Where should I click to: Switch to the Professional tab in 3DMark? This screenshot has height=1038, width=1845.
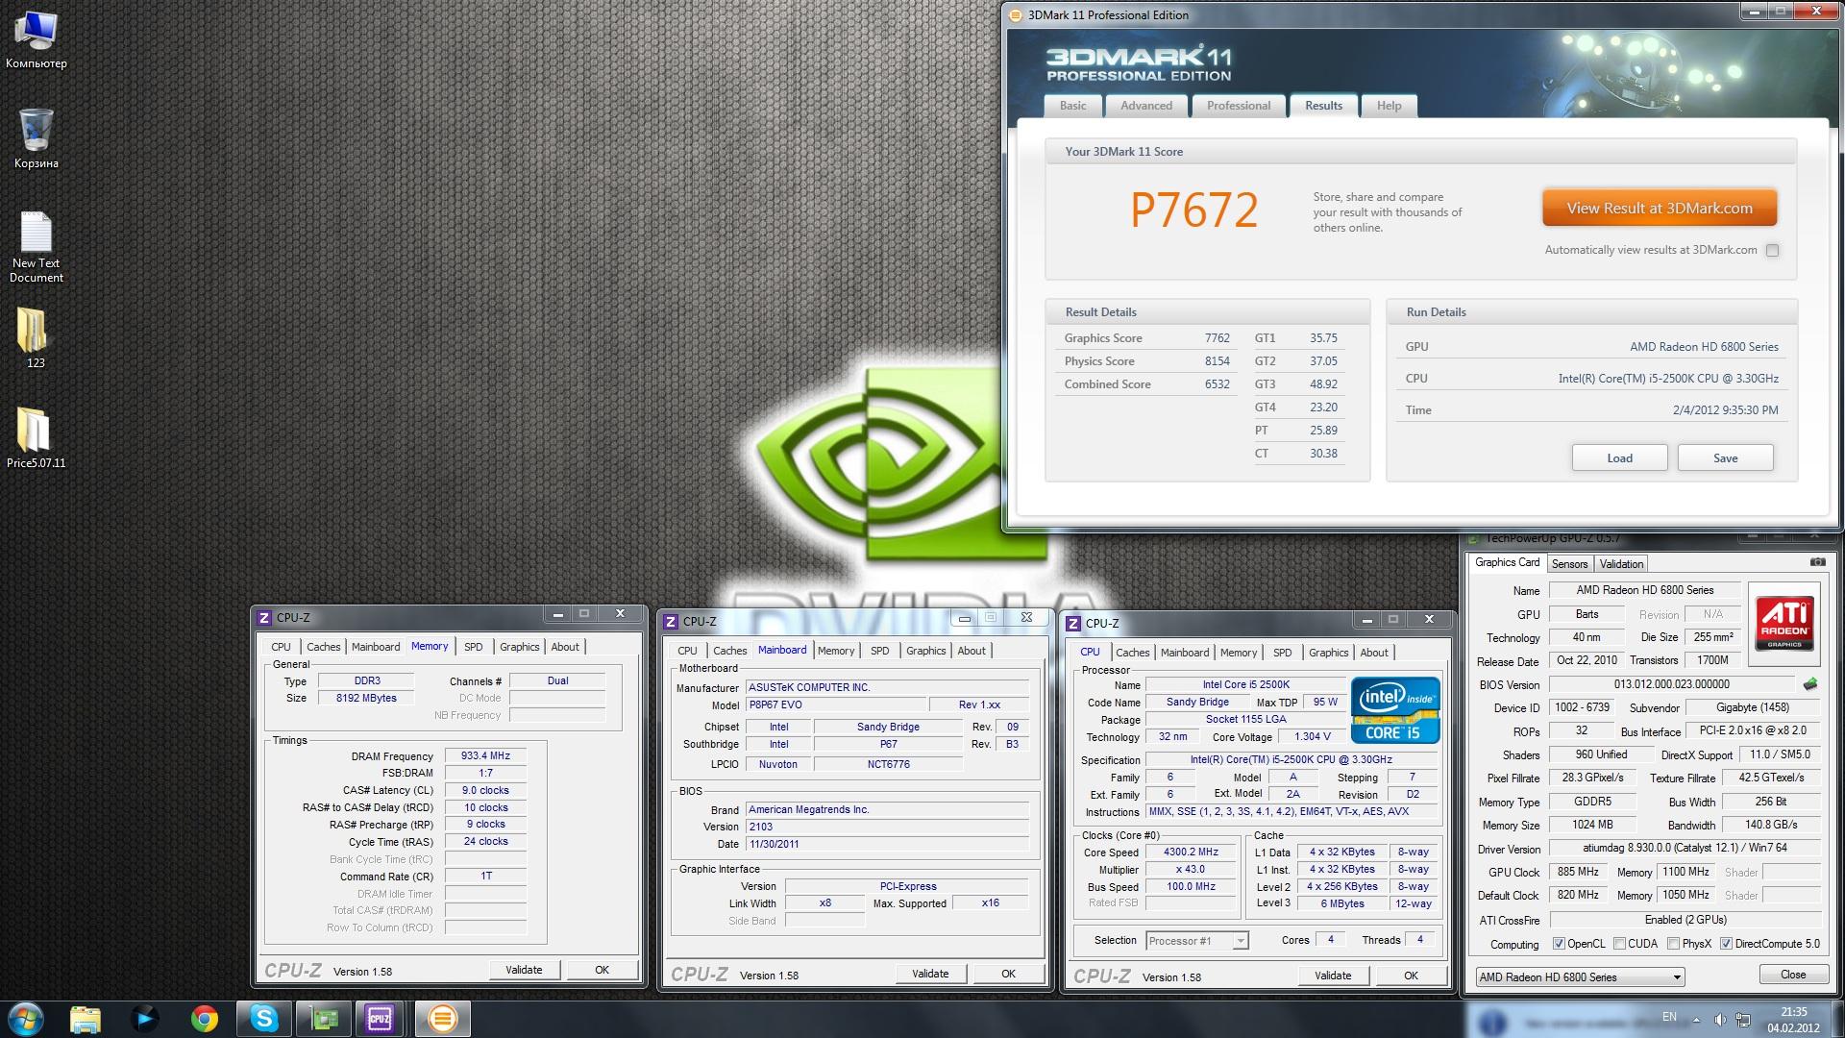point(1238,106)
